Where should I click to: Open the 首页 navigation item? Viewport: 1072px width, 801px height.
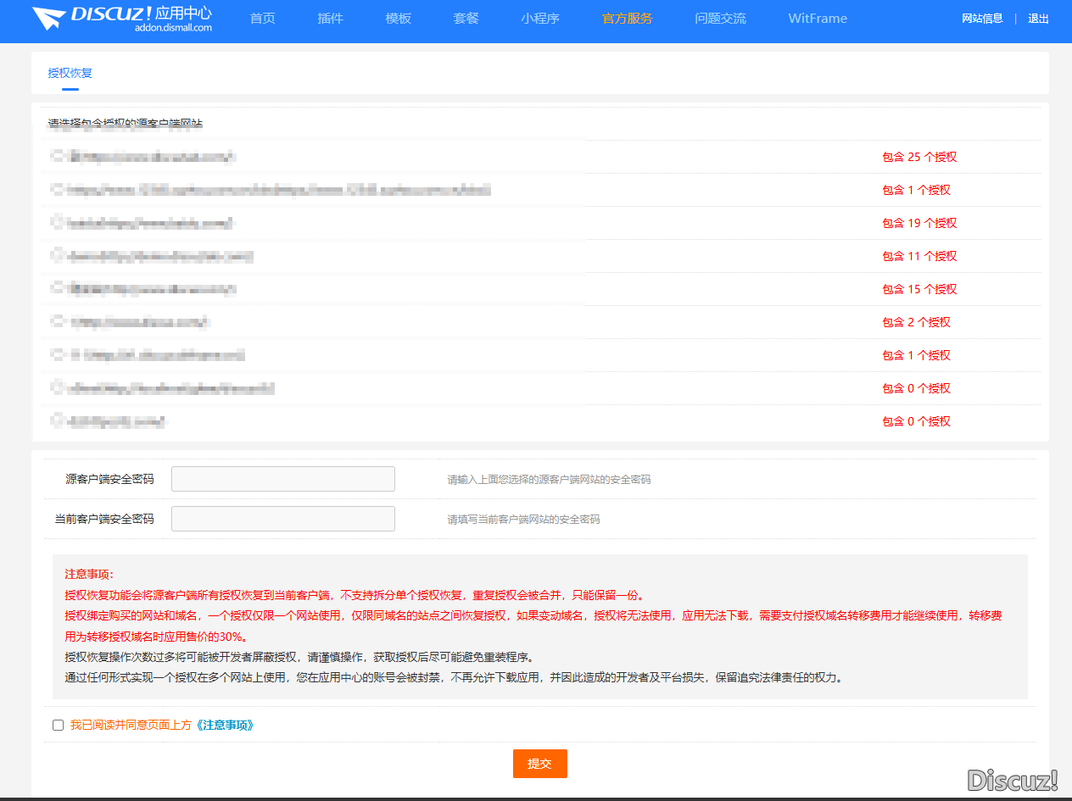click(263, 19)
